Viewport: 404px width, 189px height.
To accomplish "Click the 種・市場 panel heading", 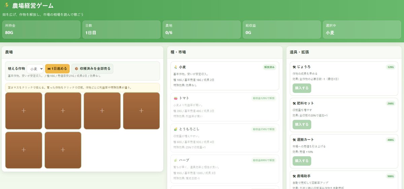I will coord(178,52).
